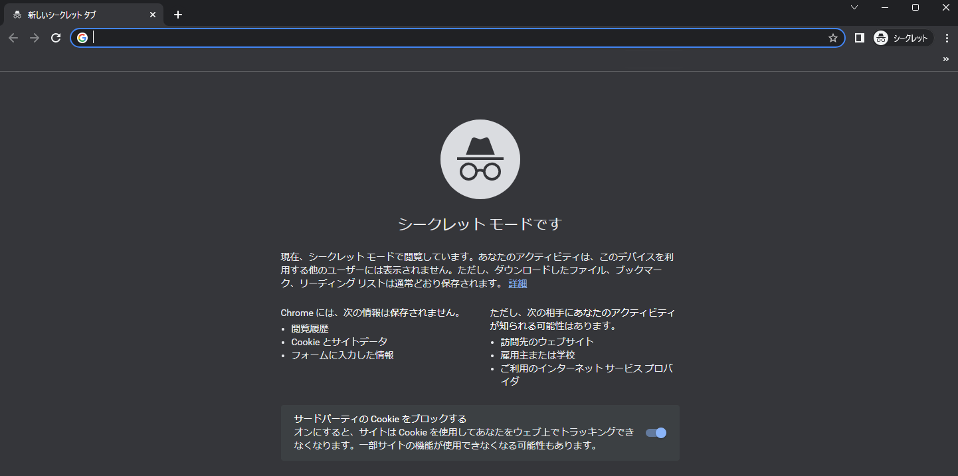The image size is (958, 476).
Task: Click the forward navigation arrow
Action: click(x=35, y=38)
